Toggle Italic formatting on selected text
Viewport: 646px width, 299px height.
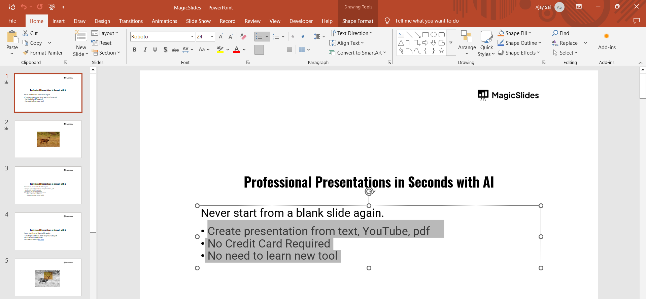[145, 49]
